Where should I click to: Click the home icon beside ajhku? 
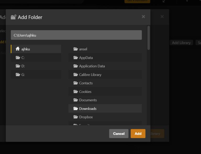(x=18, y=49)
